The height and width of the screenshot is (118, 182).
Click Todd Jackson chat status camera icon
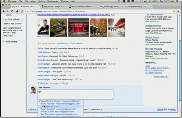click(6, 19)
